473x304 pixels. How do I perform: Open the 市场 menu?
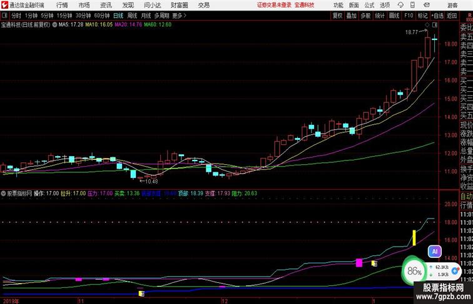point(84,5)
